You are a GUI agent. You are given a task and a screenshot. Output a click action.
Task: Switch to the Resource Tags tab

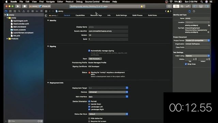96,15
